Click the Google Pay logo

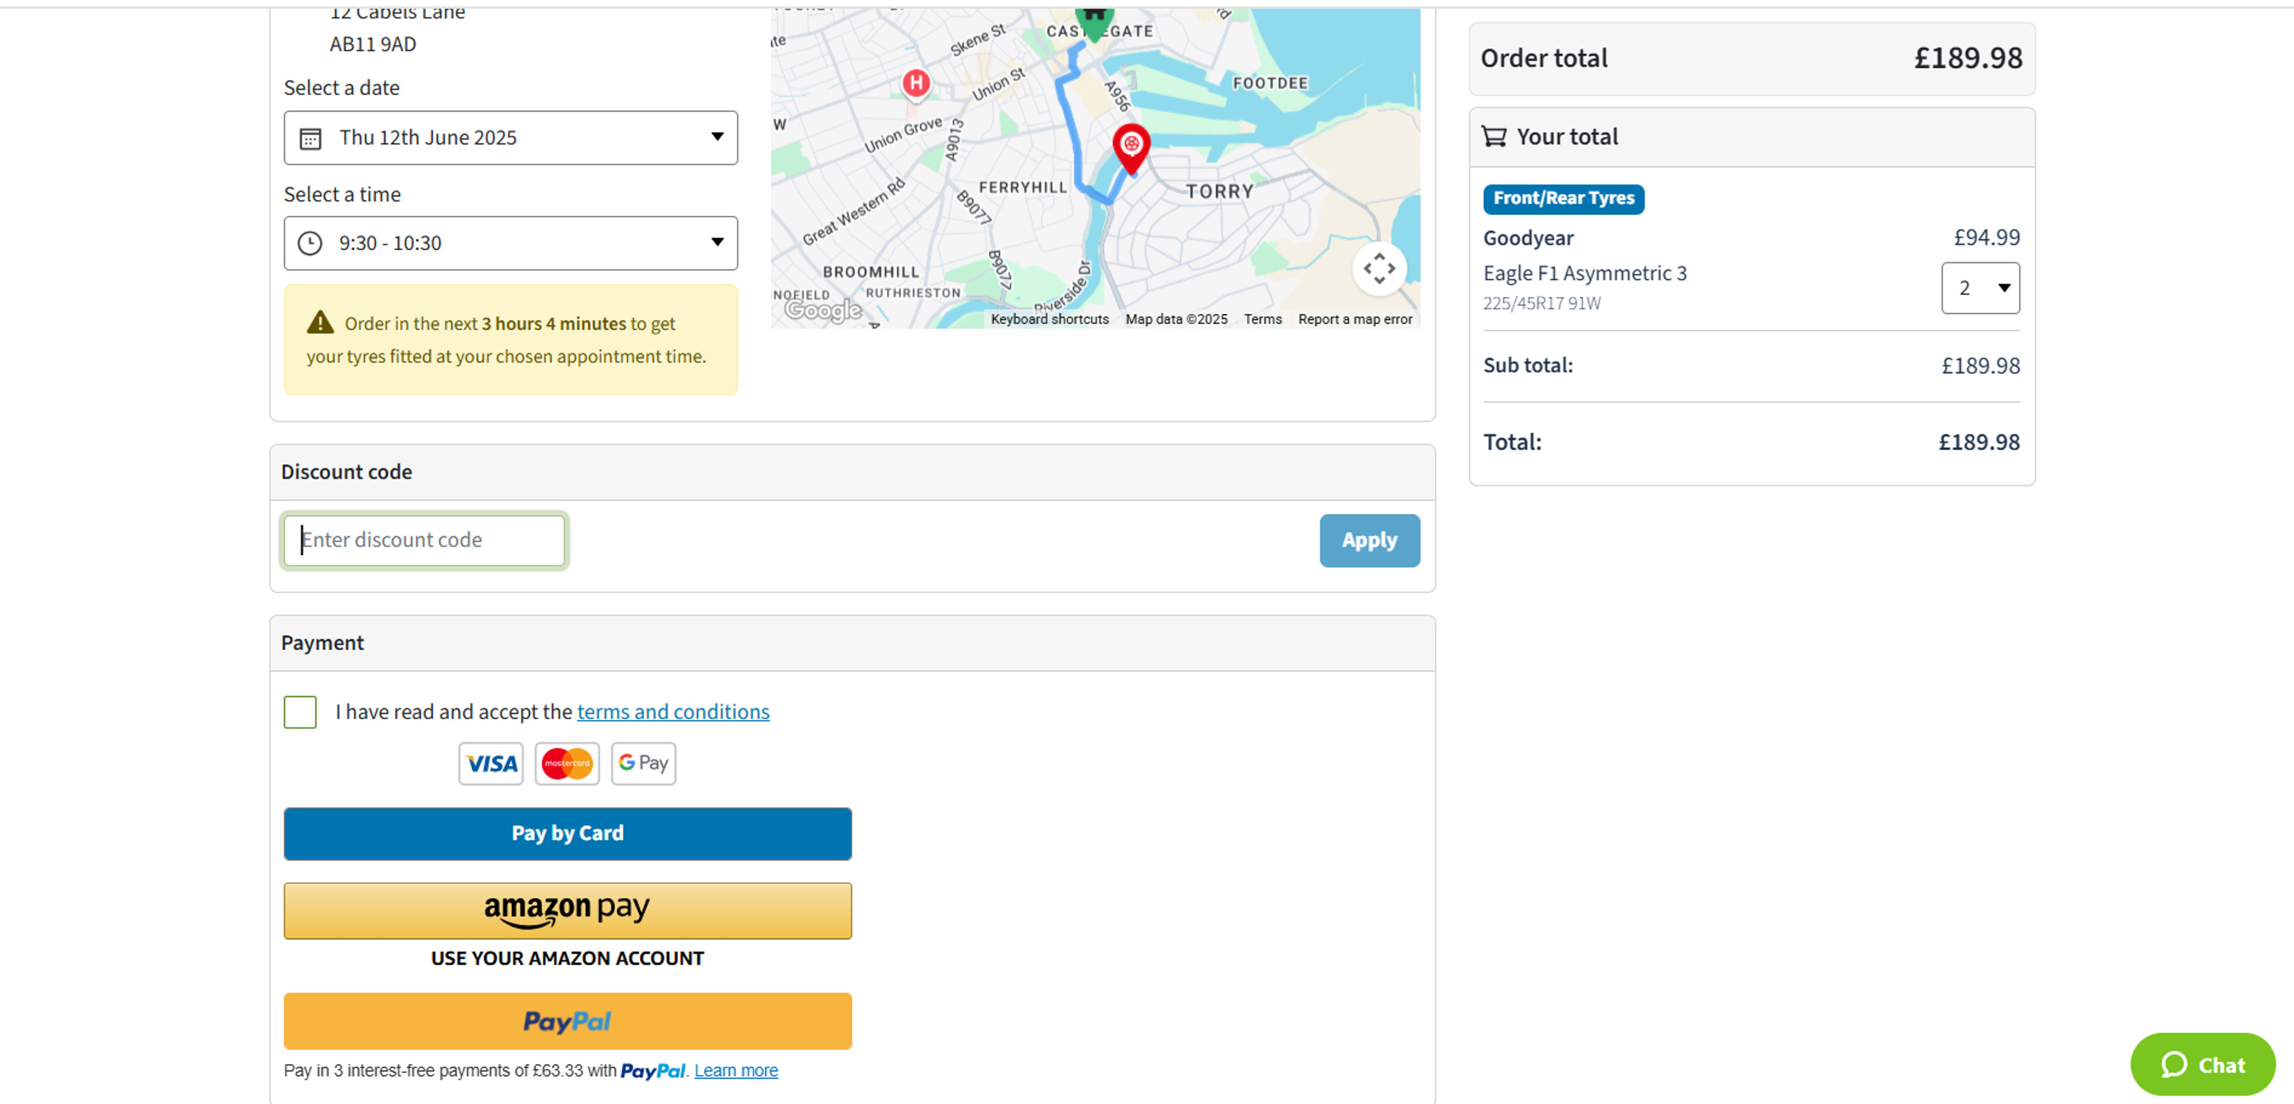[x=643, y=763]
